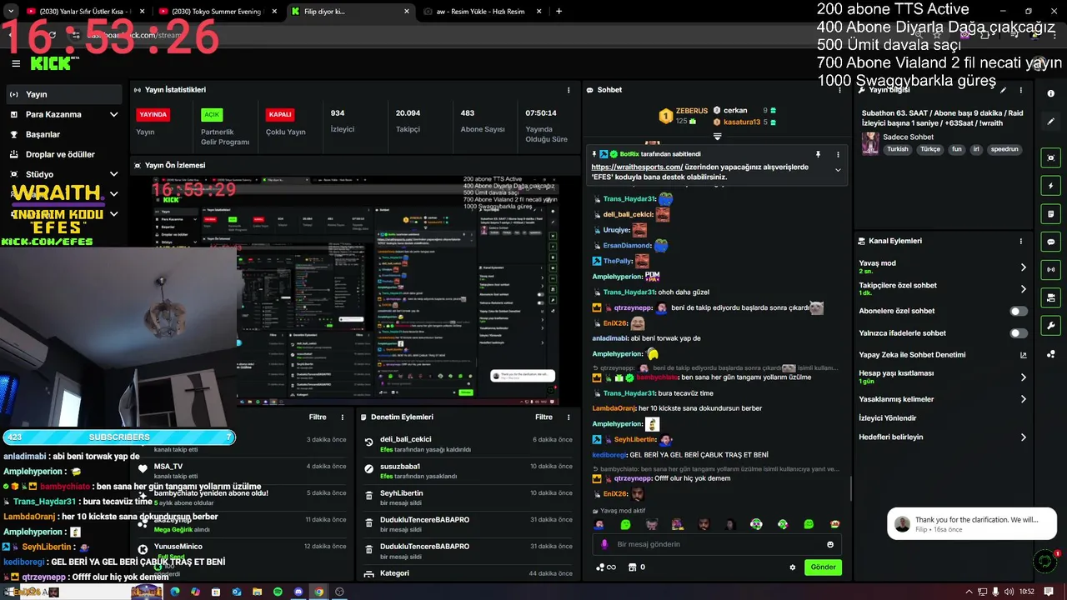This screenshot has width=1067, height=600.
Task: Click the shop icon below chat input
Action: [633, 567]
